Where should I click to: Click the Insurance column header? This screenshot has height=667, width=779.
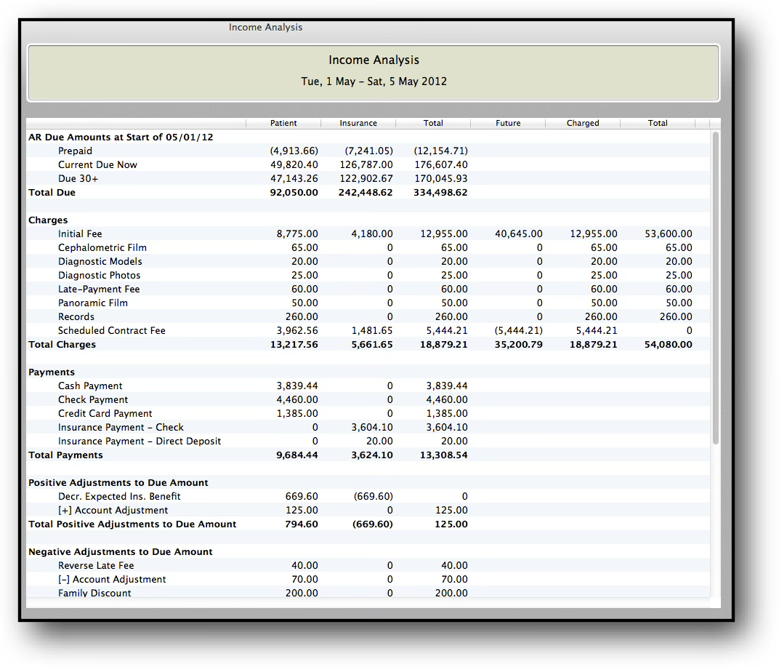point(358,123)
